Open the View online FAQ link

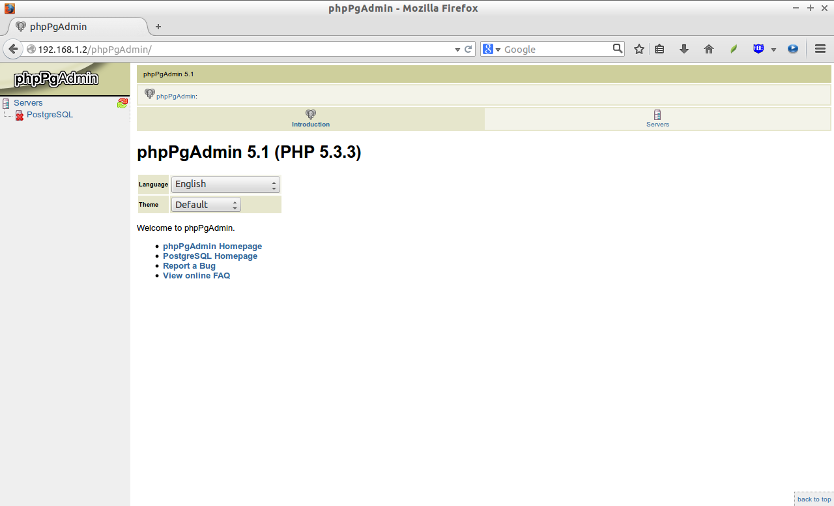(x=196, y=276)
